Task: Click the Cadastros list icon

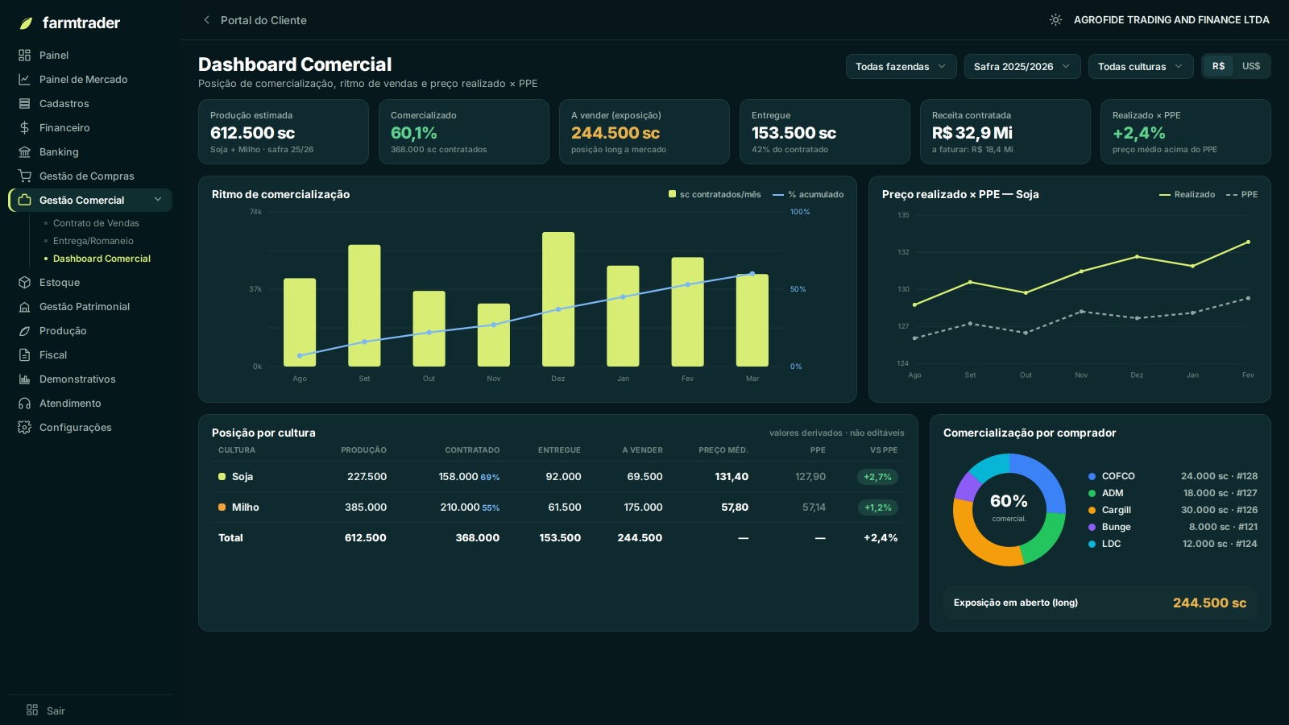Action: [x=24, y=104]
